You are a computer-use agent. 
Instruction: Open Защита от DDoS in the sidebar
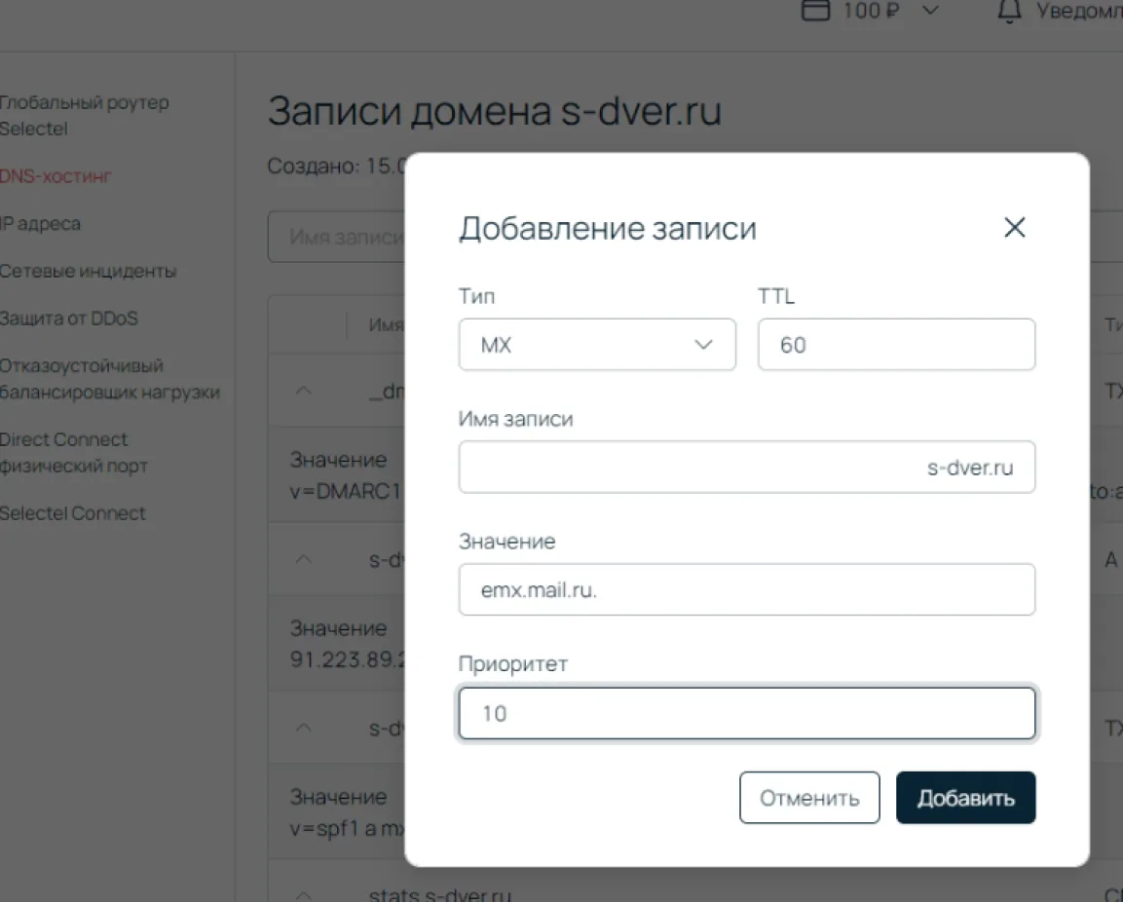(69, 319)
